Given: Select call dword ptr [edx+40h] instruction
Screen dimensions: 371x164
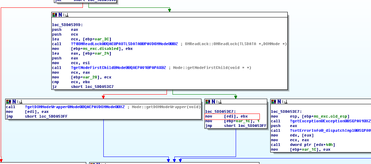Looking at the screenshot, I should tap(303, 145).
